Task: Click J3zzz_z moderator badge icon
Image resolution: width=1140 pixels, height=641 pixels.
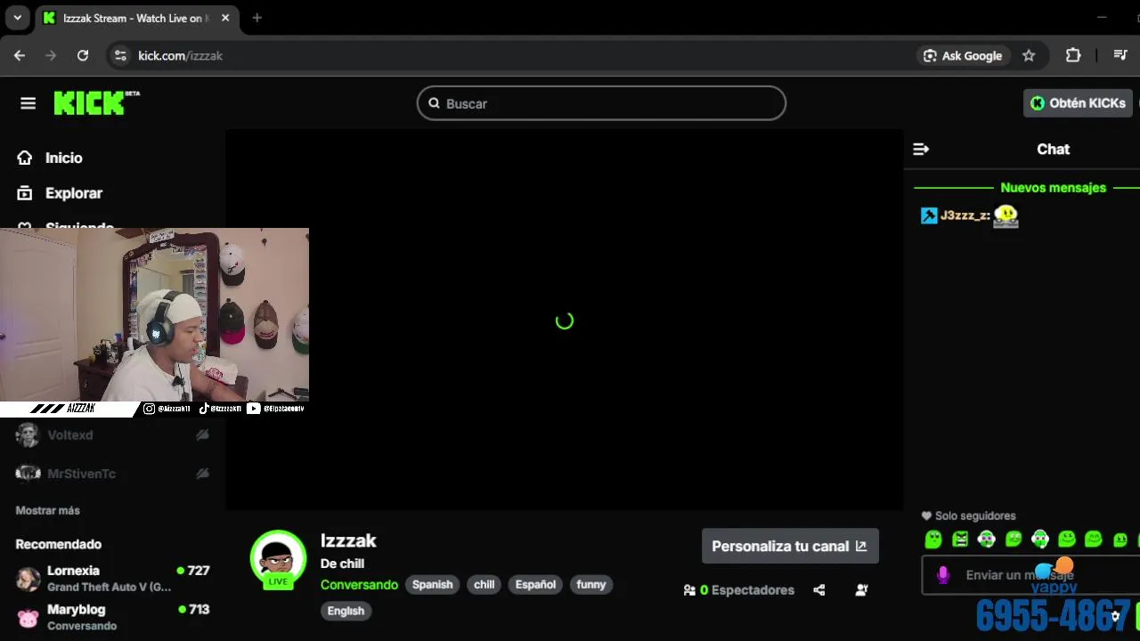Action: [x=929, y=215]
